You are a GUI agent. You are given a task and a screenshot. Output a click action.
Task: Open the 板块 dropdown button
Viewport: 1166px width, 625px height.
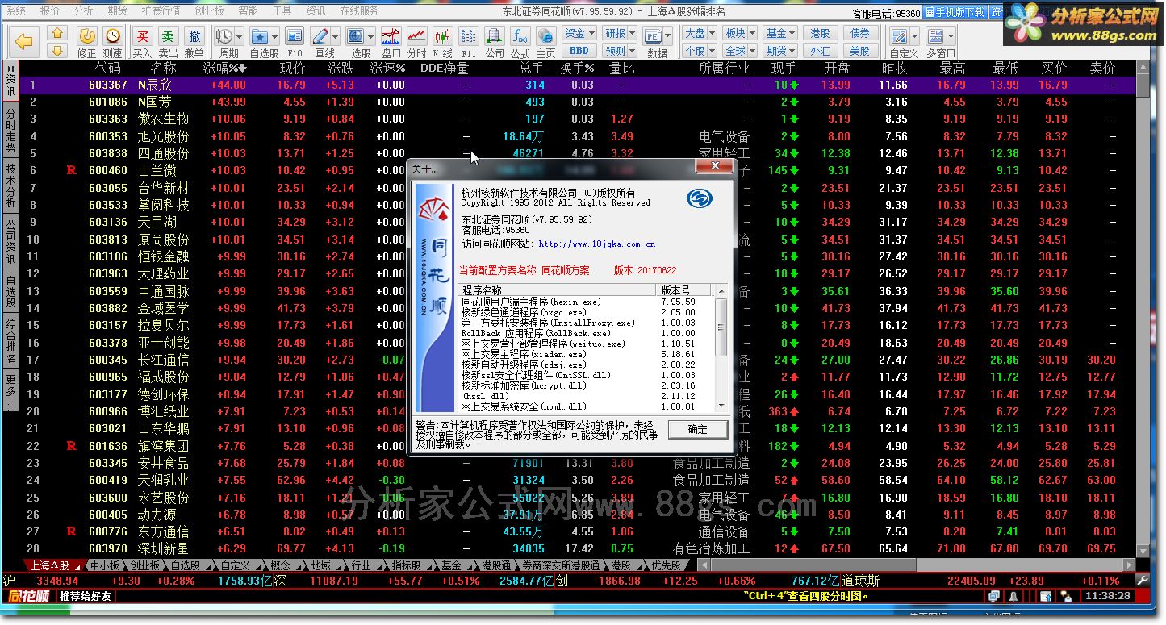point(739,33)
